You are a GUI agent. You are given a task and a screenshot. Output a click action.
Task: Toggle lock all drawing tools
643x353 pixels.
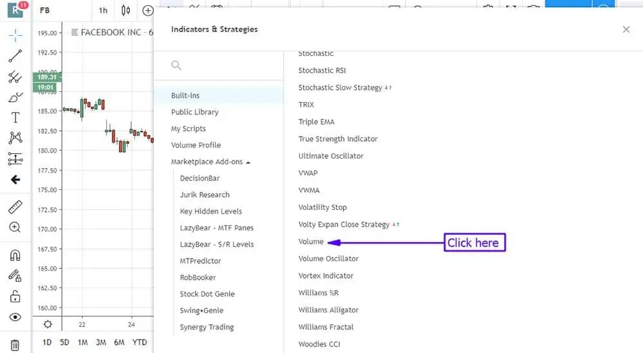coord(15,296)
